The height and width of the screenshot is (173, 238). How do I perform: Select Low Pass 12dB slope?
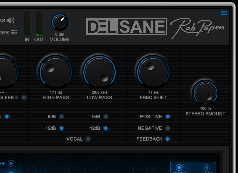pyautogui.click(x=106, y=128)
